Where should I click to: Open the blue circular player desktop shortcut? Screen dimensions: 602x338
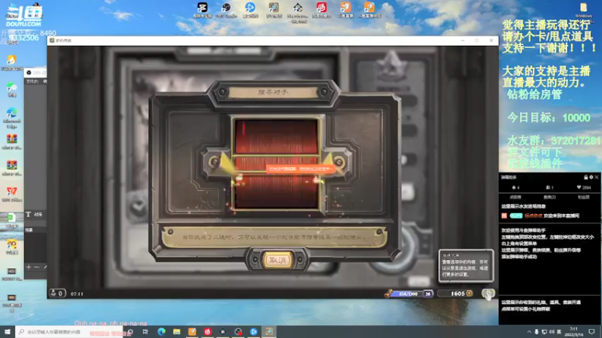point(250,8)
